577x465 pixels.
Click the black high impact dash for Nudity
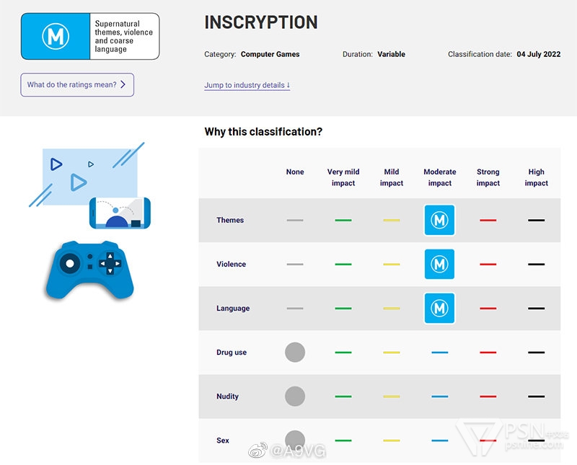point(536,397)
